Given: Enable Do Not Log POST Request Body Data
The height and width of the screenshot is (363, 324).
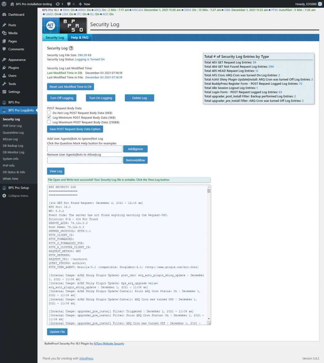Looking at the screenshot, I should [x=49, y=113].
